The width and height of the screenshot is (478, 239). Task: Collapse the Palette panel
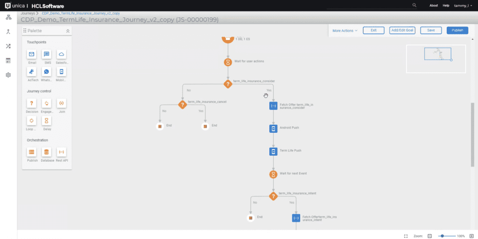click(x=68, y=31)
